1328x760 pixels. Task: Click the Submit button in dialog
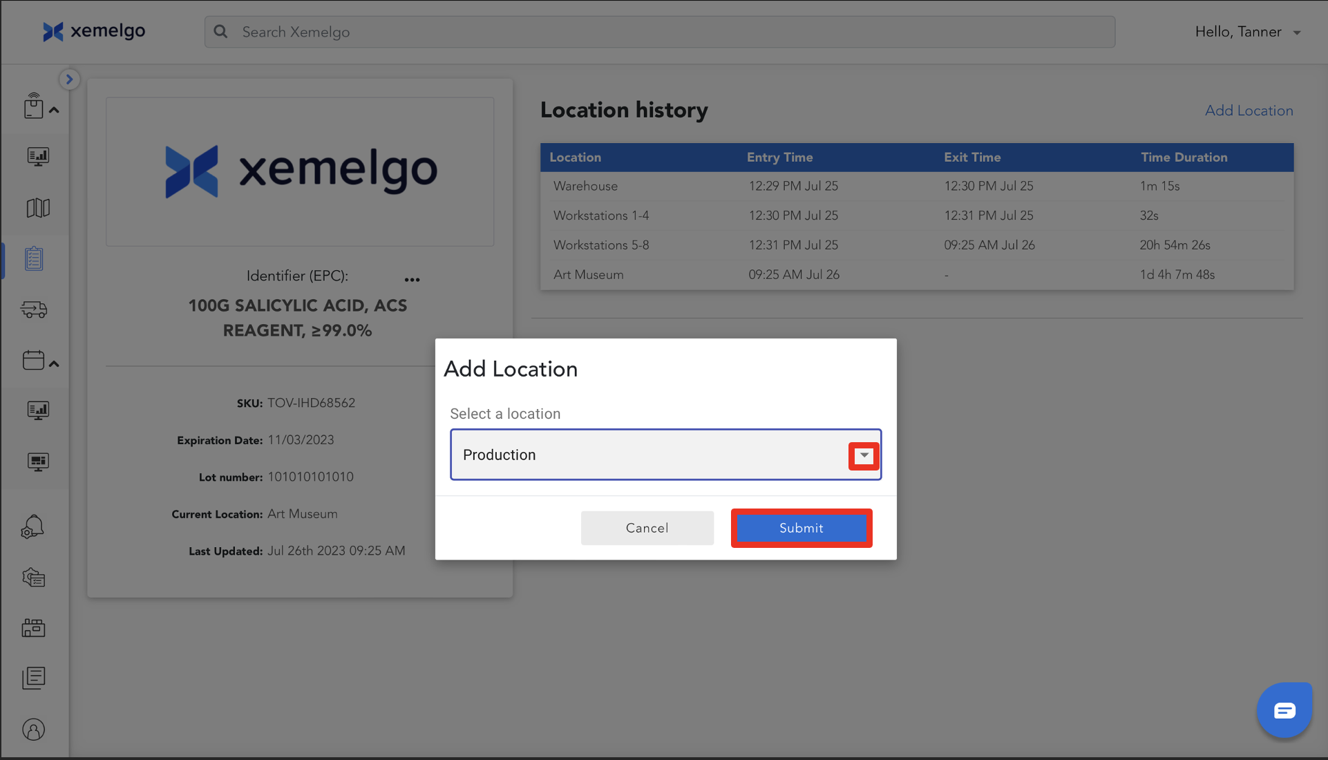(x=801, y=528)
